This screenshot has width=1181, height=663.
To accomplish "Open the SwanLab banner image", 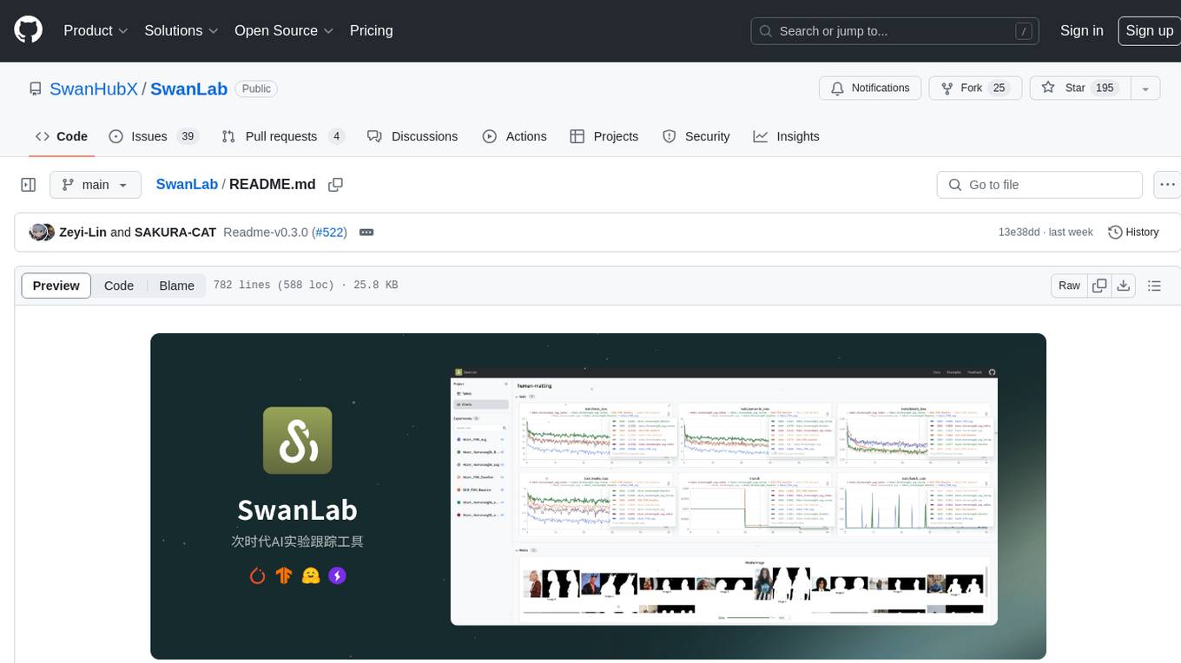I will tap(598, 496).
